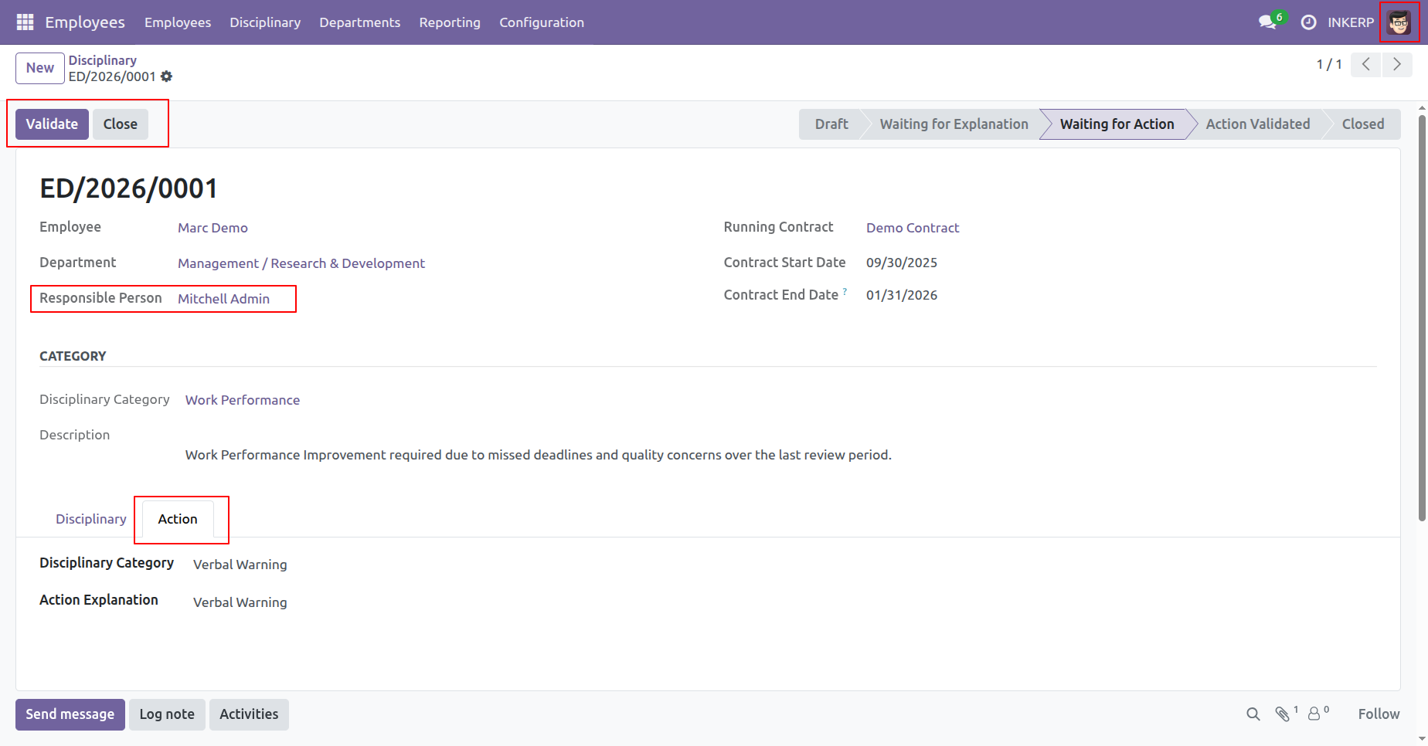Click the gear icon beside ED/2026/0001

pos(166,76)
